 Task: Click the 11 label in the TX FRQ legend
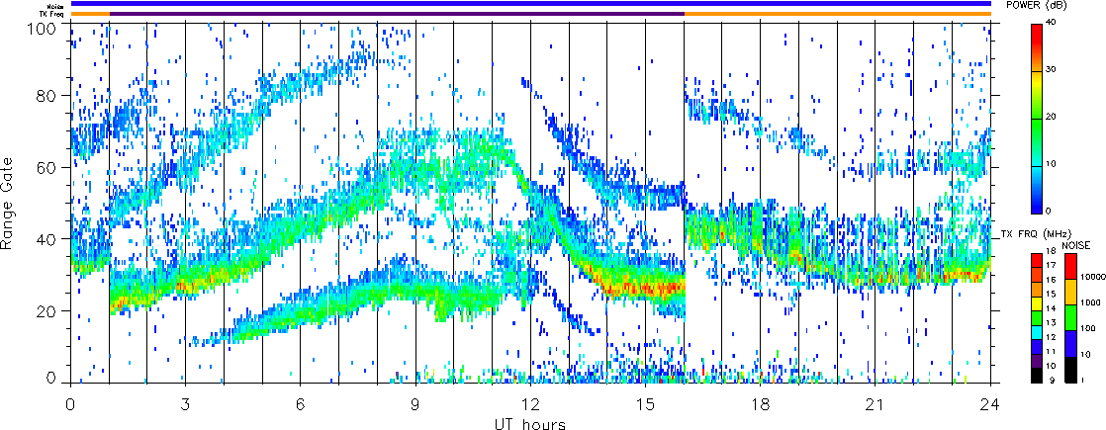click(1051, 352)
